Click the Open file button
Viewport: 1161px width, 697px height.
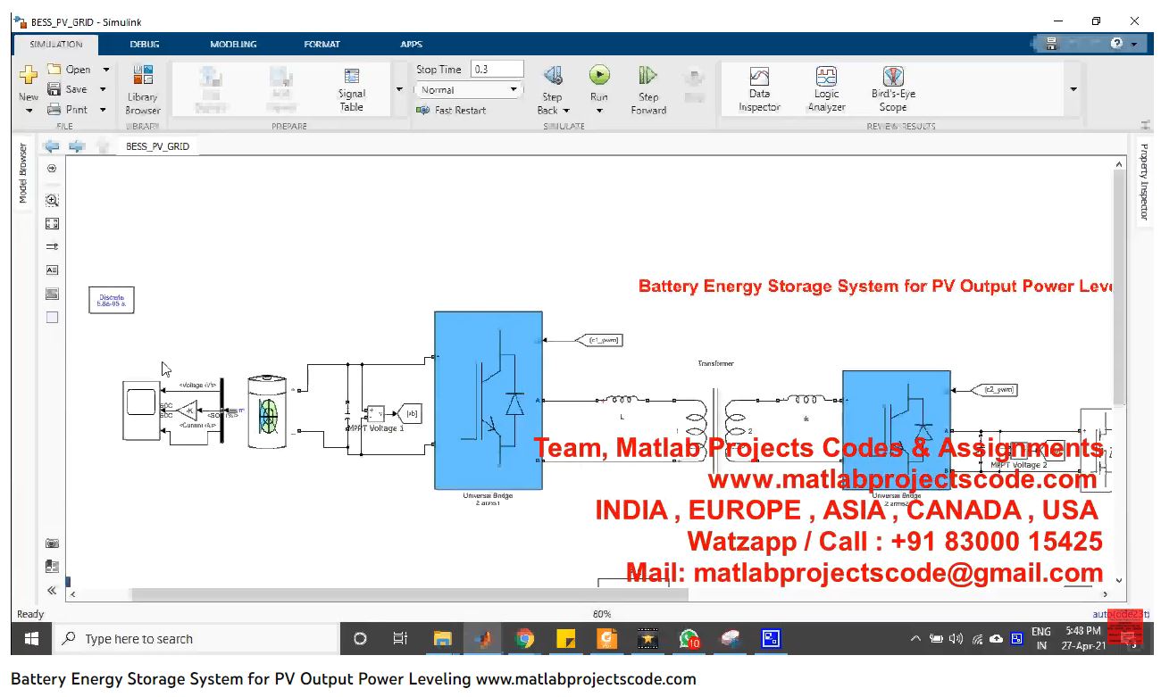pyautogui.click(x=70, y=70)
